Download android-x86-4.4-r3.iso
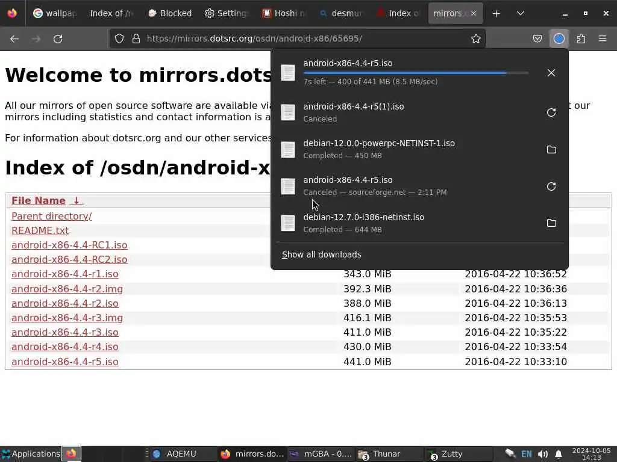The image size is (617, 462). (65, 332)
